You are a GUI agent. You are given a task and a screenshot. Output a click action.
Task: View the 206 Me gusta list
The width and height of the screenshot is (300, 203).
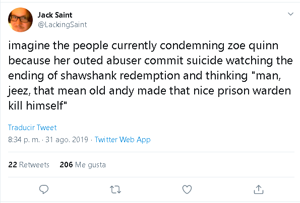pyautogui.click(x=83, y=165)
